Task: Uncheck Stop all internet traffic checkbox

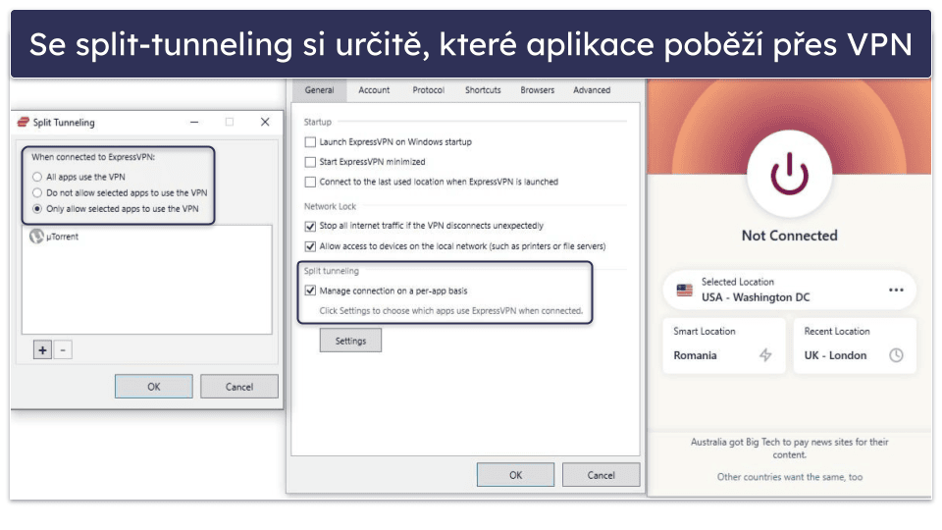Action: pos(310,226)
